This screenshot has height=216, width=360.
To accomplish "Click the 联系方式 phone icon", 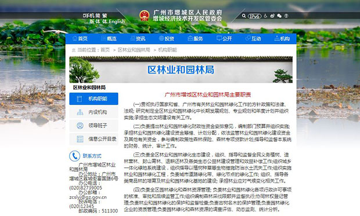I will [x=75, y=156].
